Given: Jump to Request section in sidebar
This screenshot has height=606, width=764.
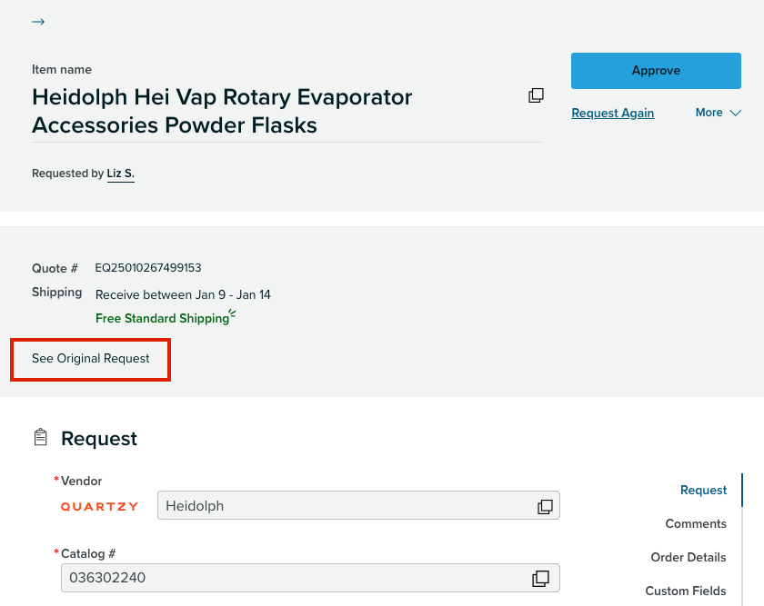Looking at the screenshot, I should (x=703, y=490).
